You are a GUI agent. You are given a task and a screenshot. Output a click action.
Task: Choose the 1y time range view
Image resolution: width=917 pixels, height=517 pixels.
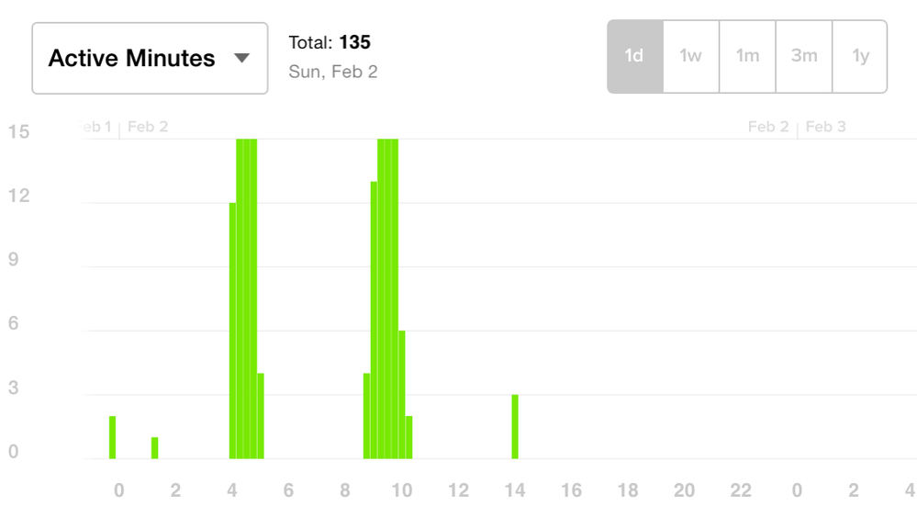pos(860,56)
